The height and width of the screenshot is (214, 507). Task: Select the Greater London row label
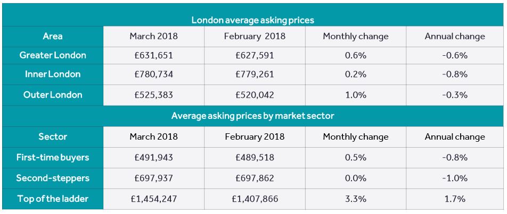[x=53, y=55]
